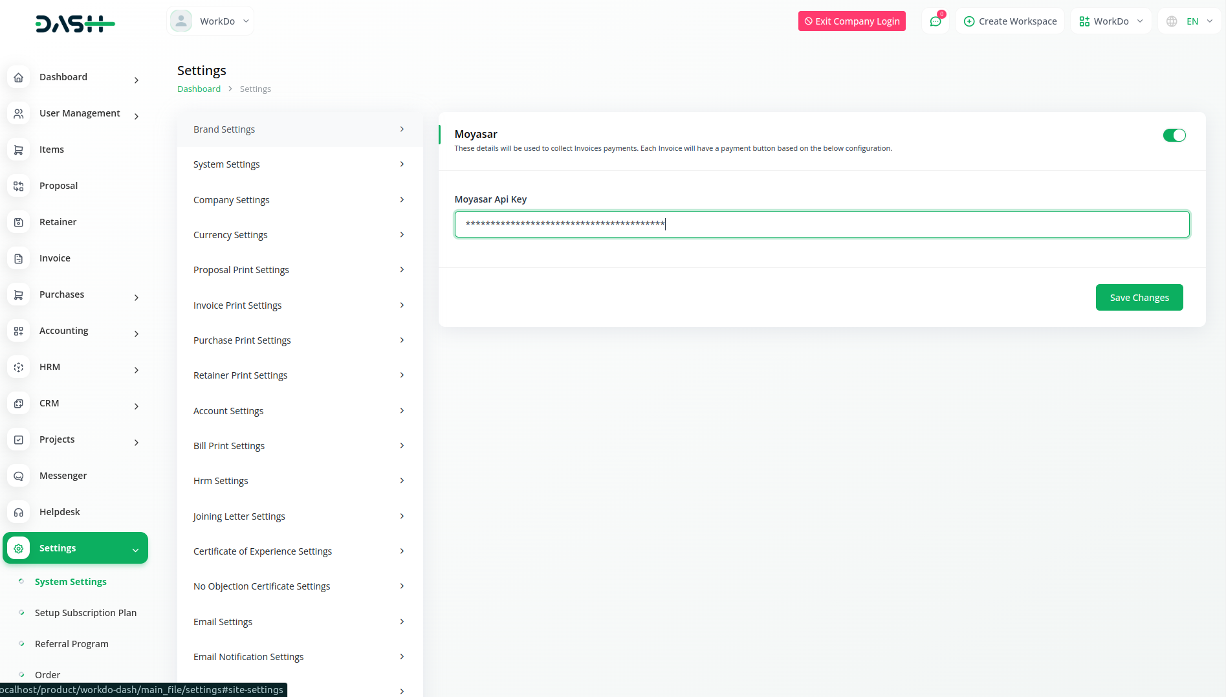Click the globe language icon
Viewport: 1226px width, 697px height.
pos(1172,21)
